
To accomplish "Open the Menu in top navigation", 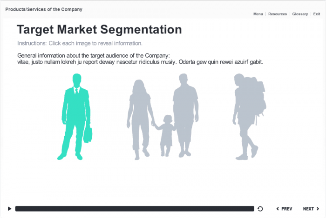I will (258, 14).
